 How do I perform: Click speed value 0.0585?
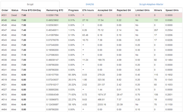(x=169, y=20)
